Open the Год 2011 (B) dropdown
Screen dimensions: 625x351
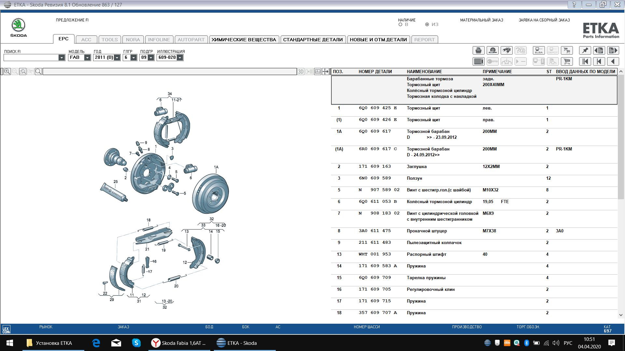pos(117,58)
